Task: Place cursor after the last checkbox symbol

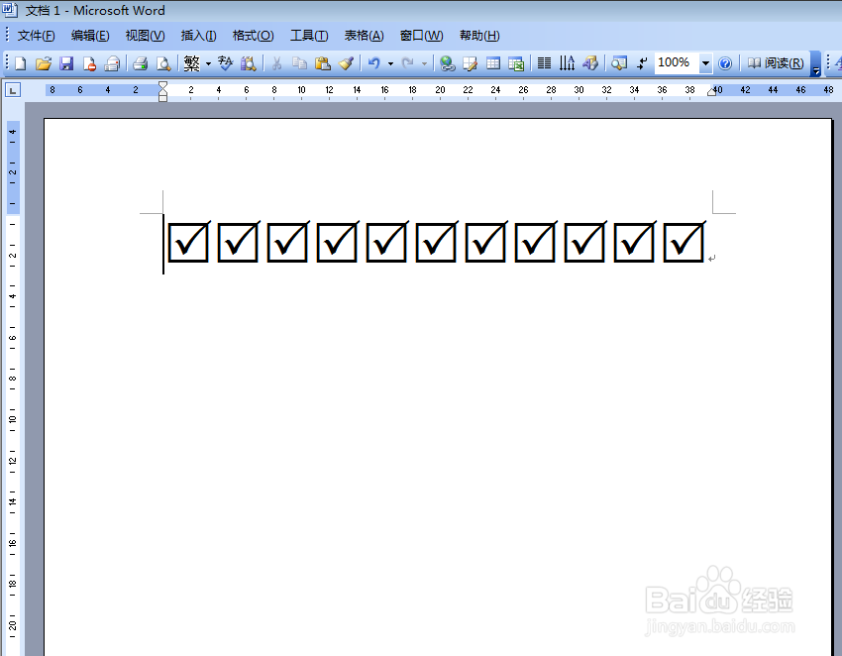Action: (707, 243)
